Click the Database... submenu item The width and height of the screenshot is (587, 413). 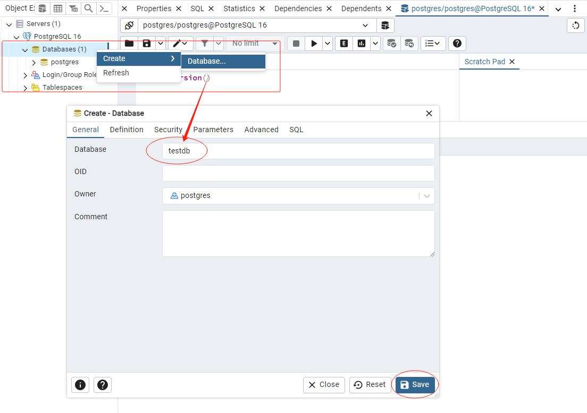pos(223,61)
